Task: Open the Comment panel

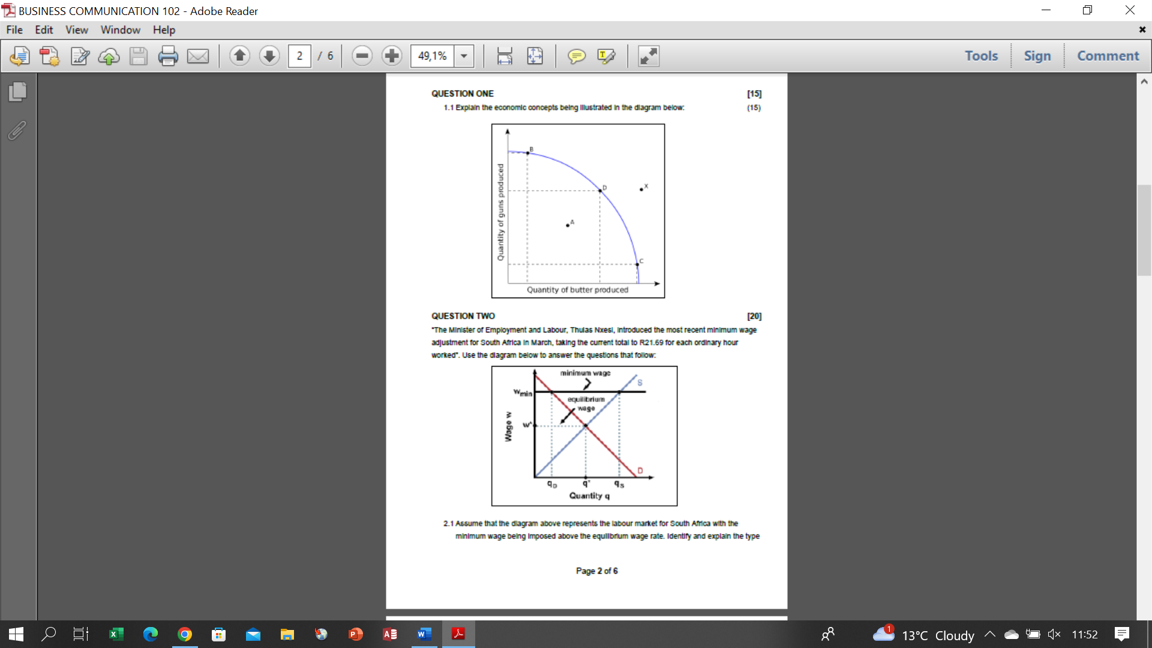Action: 1108,55
